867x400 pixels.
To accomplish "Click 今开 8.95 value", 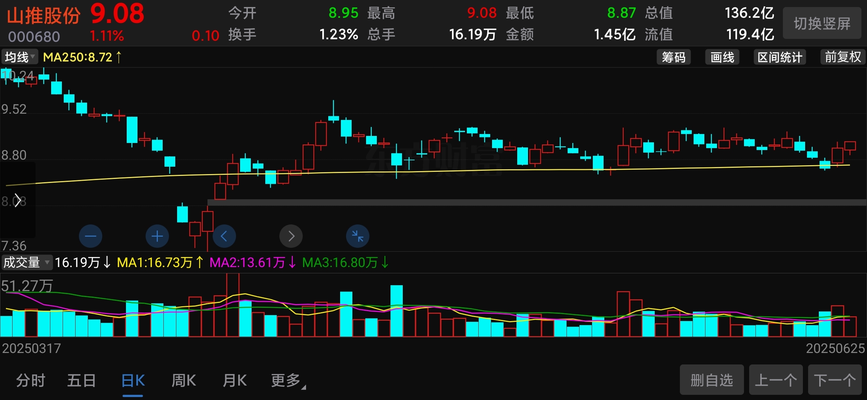I will point(343,13).
